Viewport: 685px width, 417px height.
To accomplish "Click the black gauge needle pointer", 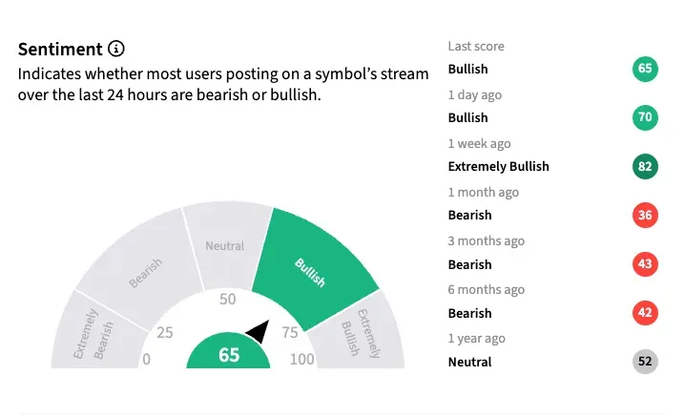I will pos(259,331).
